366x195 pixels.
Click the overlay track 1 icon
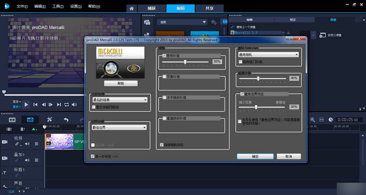pyautogui.click(x=5, y=158)
